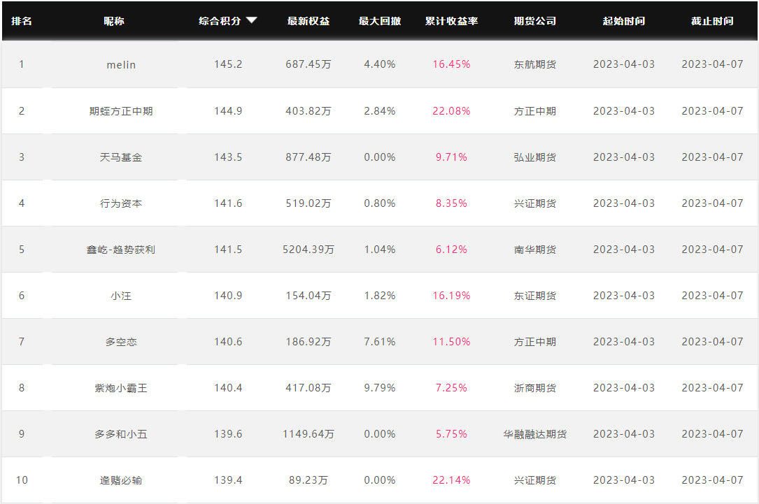Click equity value 154.04万

point(308,296)
